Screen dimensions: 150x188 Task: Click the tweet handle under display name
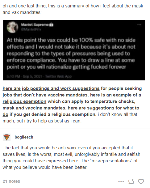pyautogui.click(x=31, y=29)
